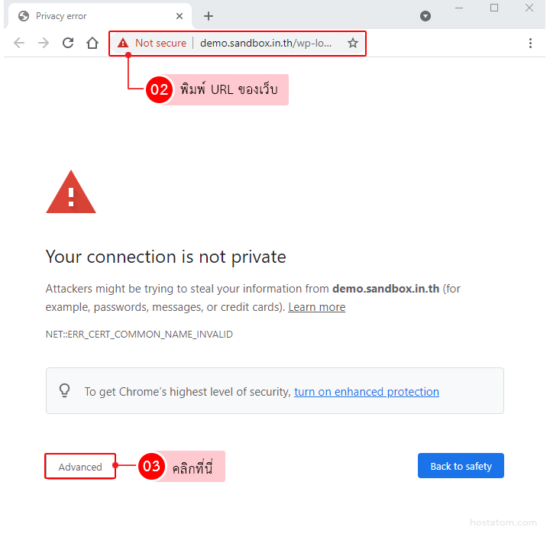Click the lightbulb security tip icon
This screenshot has height=537, width=550.
[x=65, y=390]
